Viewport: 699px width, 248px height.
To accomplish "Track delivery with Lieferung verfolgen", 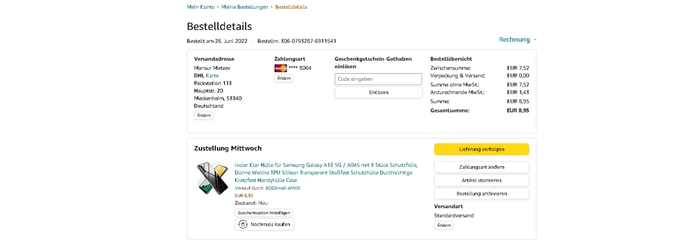I will (x=481, y=149).
